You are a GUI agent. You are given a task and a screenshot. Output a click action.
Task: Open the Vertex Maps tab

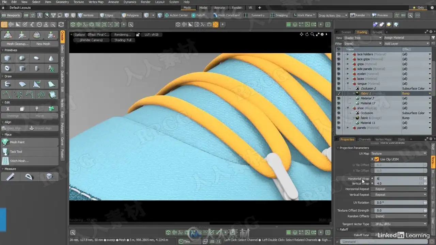click(383, 140)
